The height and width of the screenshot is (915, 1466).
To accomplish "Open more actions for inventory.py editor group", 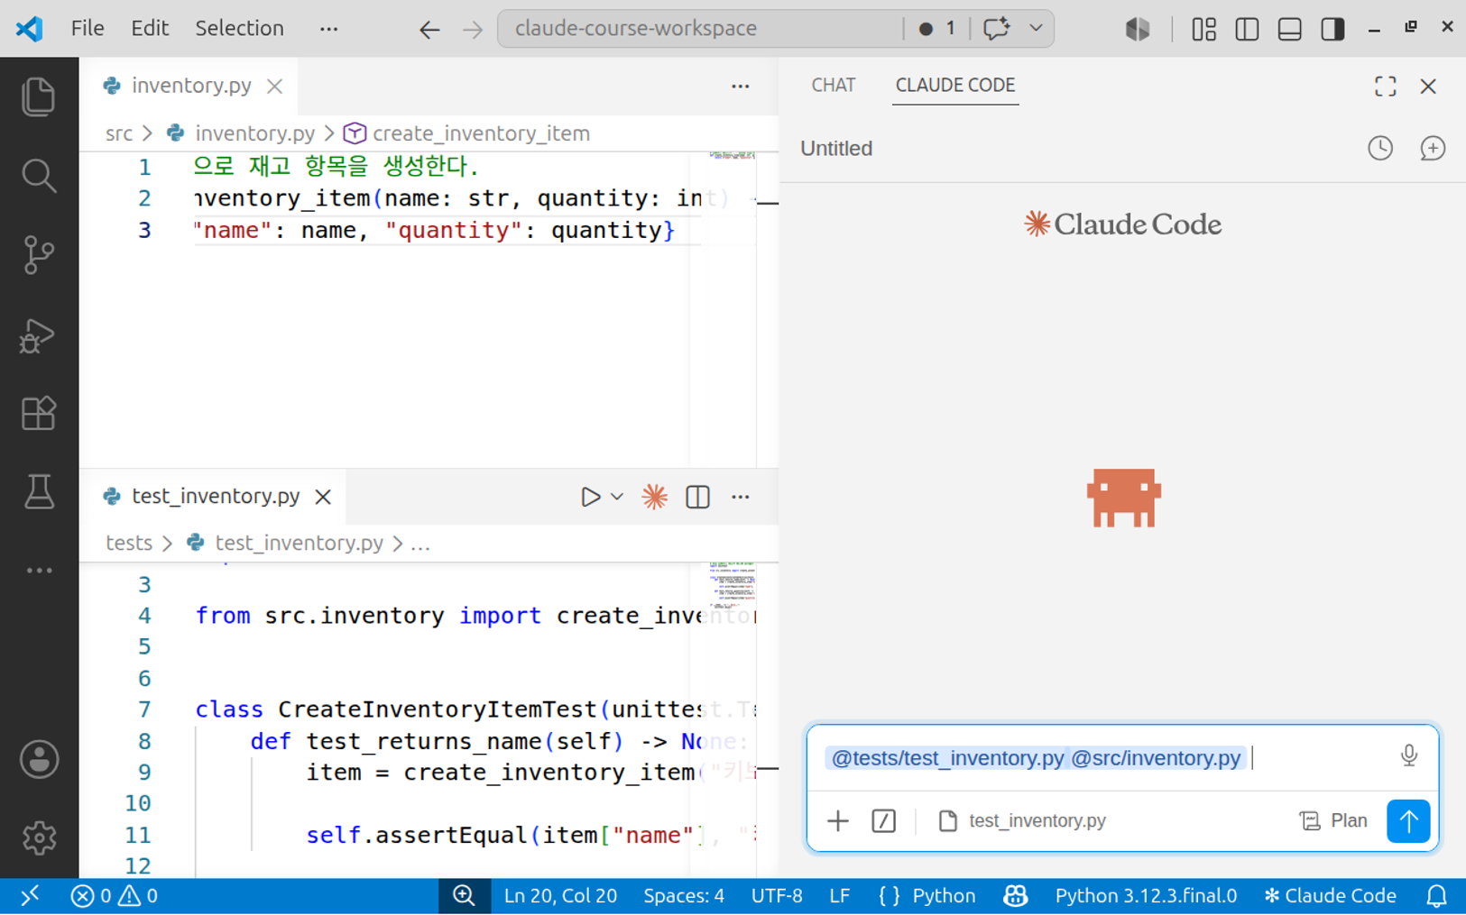I will [741, 87].
